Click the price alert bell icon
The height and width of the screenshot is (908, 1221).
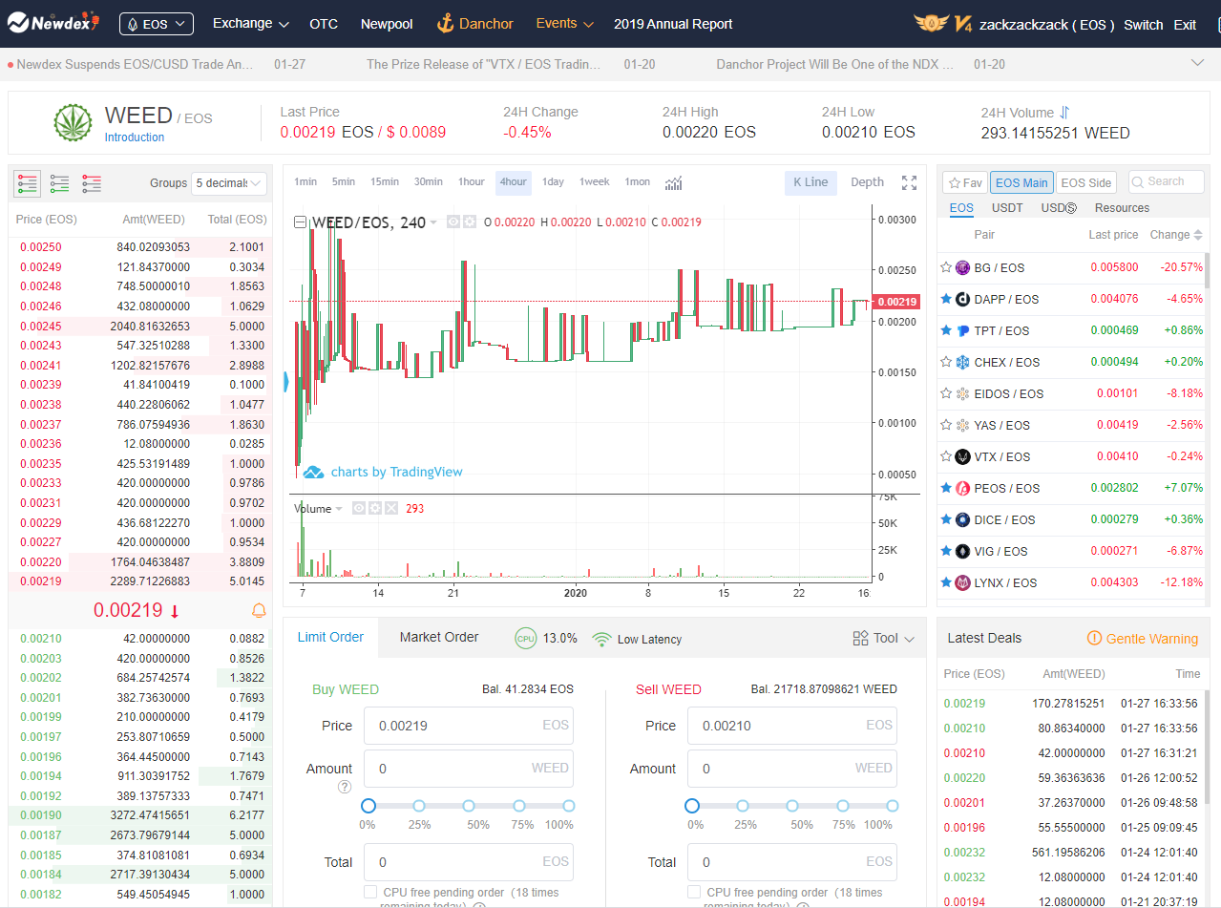(259, 611)
